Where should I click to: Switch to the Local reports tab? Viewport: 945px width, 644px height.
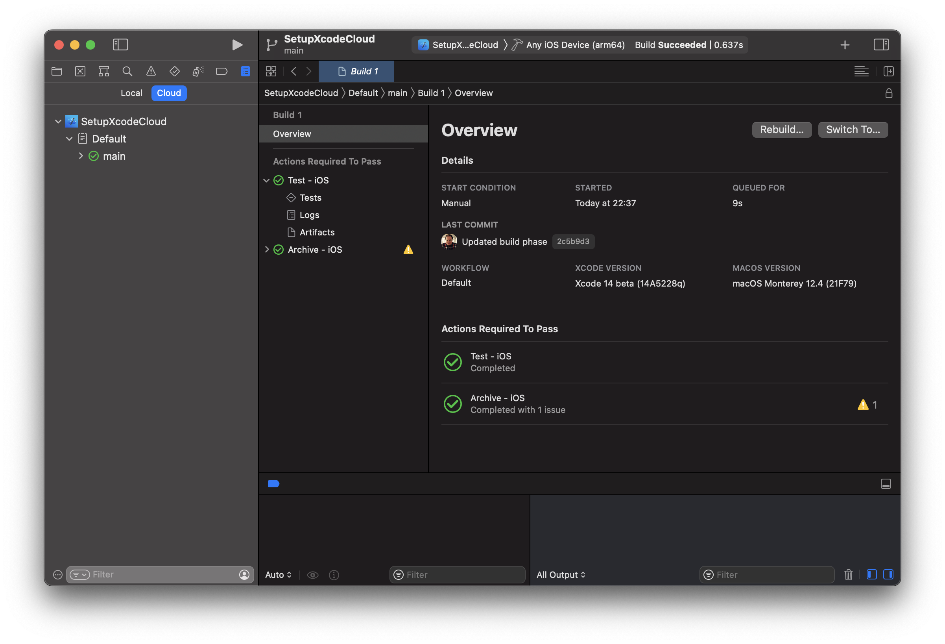coord(131,93)
